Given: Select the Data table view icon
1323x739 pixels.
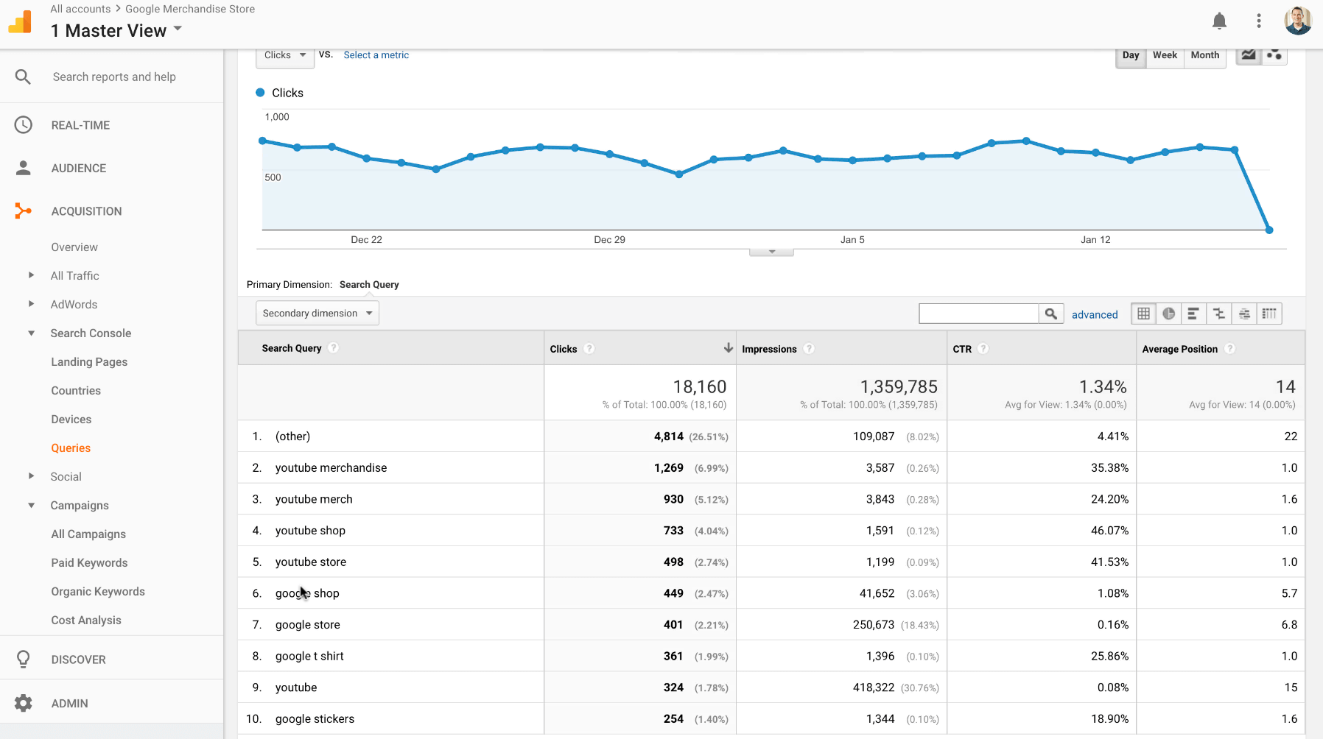Looking at the screenshot, I should (x=1143, y=314).
